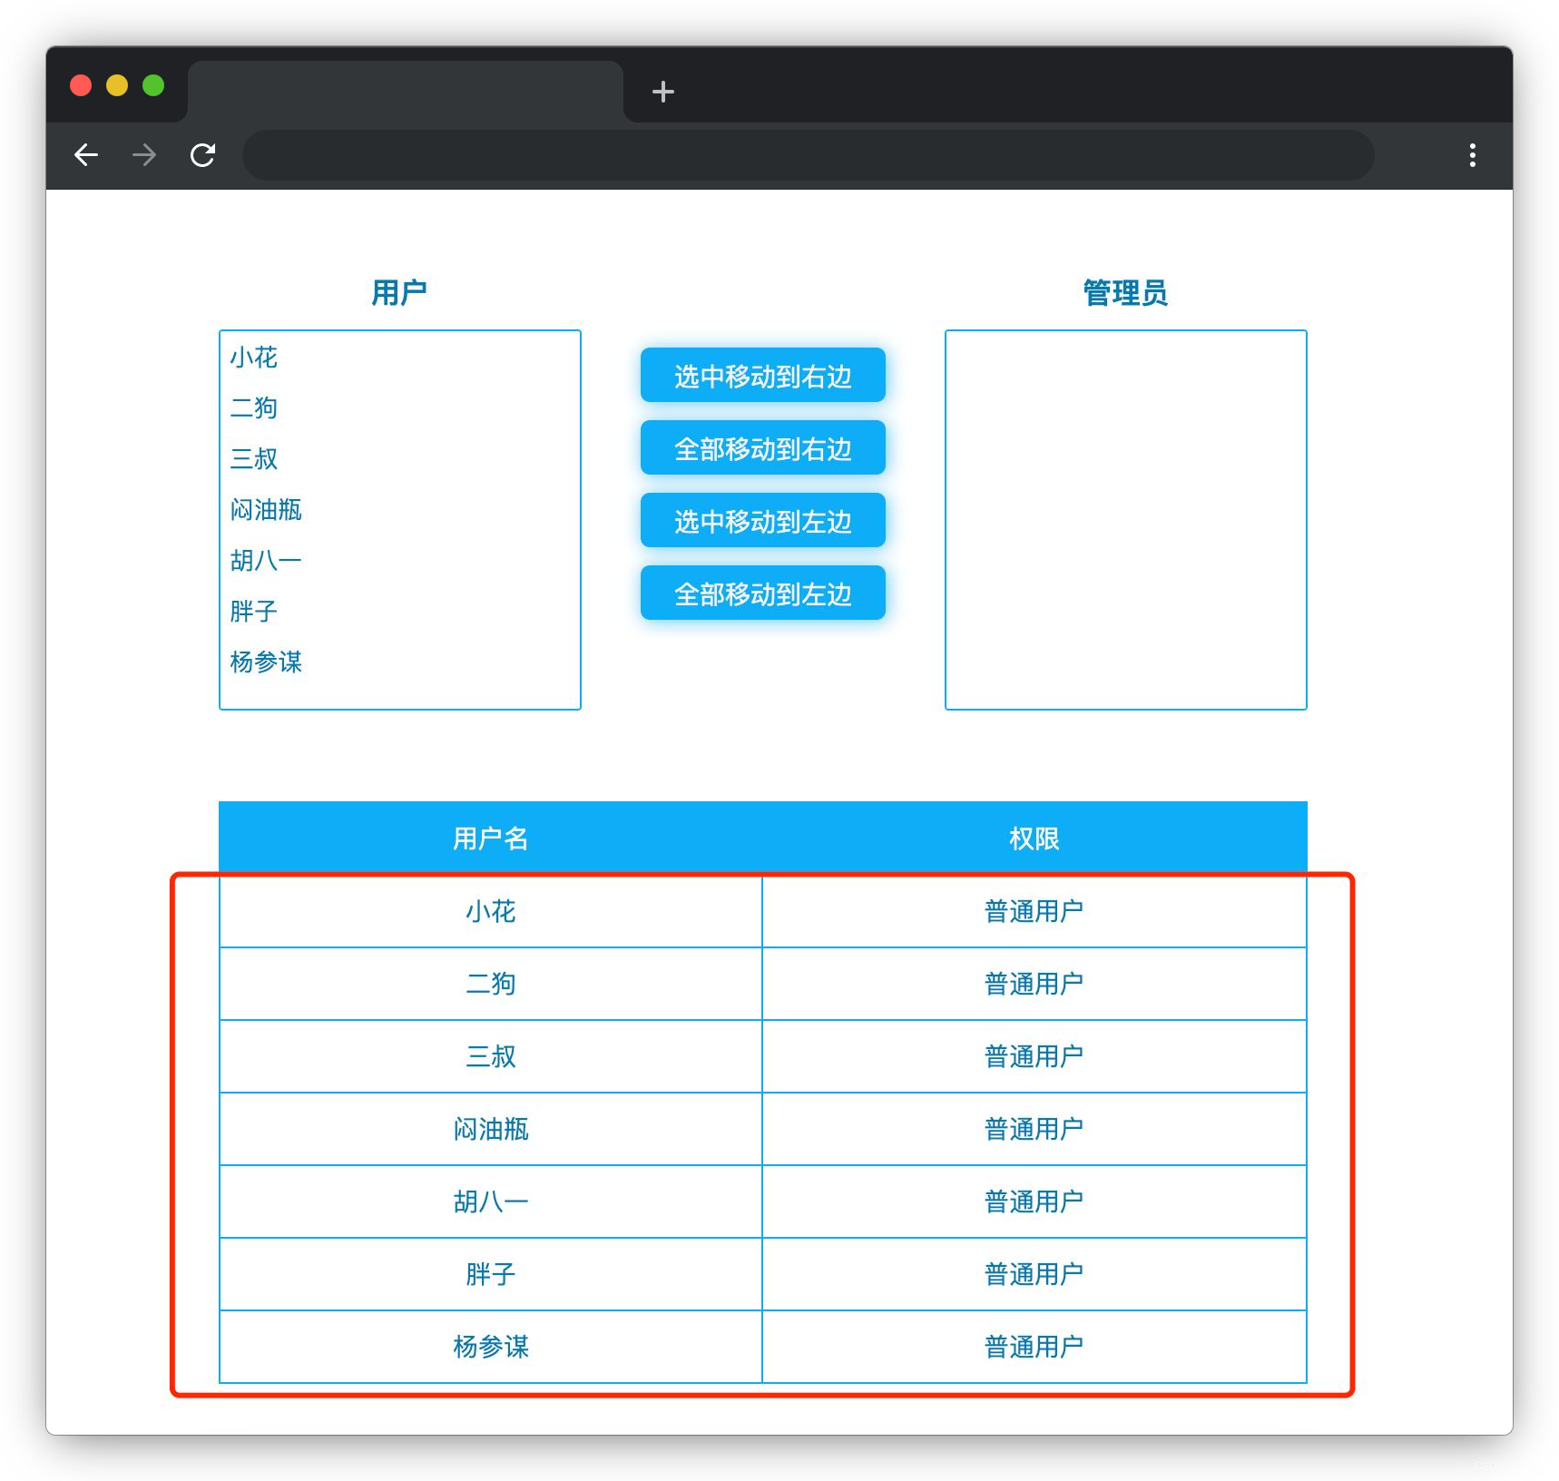Image resolution: width=1559 pixels, height=1481 pixels.
Task: Click the empty 管理员 list box
Action: point(1126,520)
